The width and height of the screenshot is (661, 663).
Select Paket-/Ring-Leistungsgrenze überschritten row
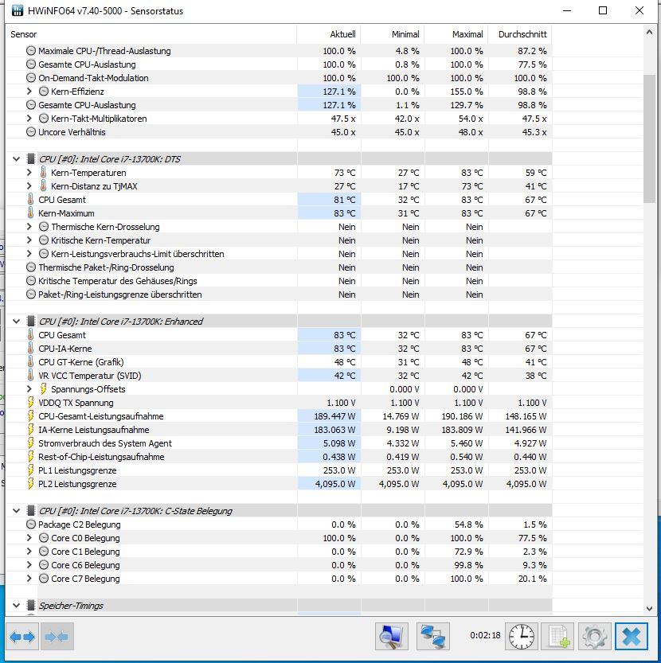279,294
